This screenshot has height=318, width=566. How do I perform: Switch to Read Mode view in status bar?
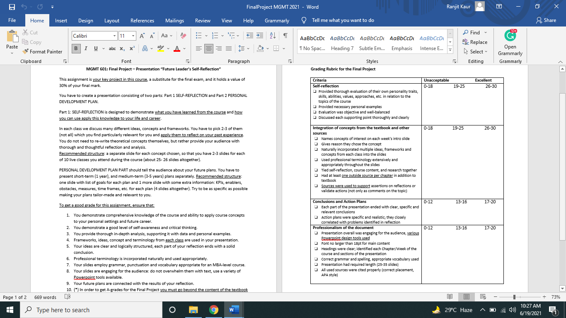coord(450,297)
